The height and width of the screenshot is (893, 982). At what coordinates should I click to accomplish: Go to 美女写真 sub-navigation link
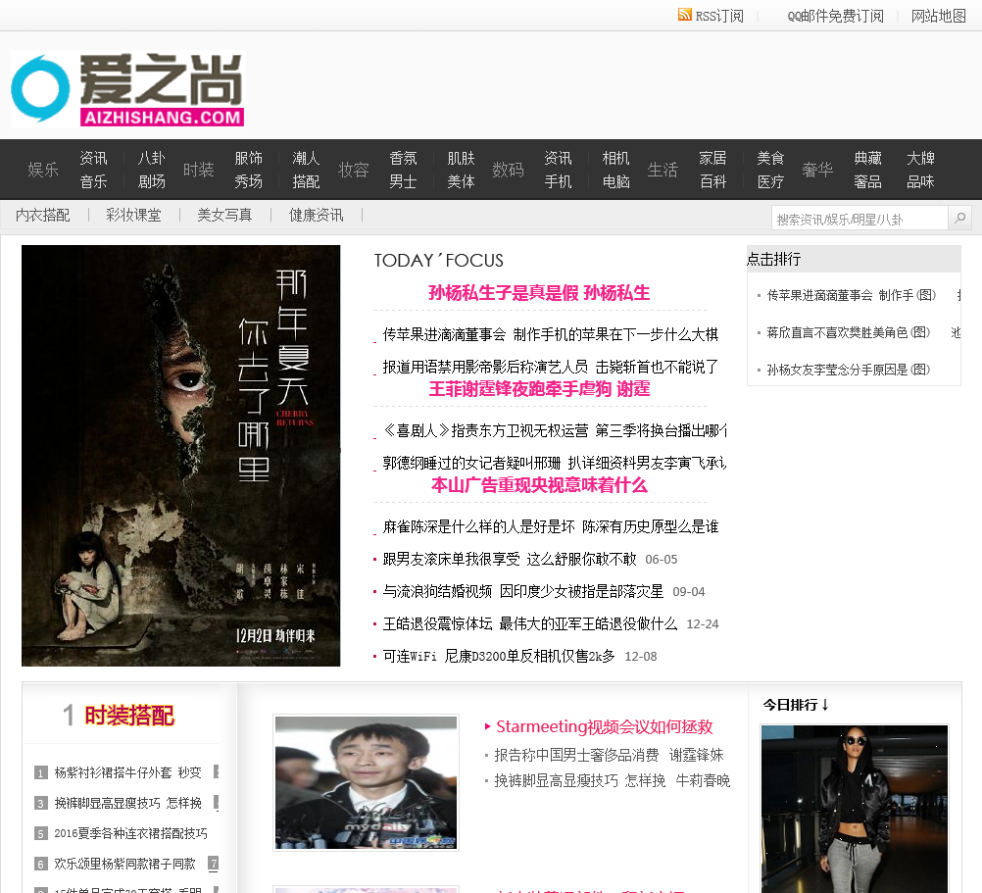pyautogui.click(x=224, y=216)
